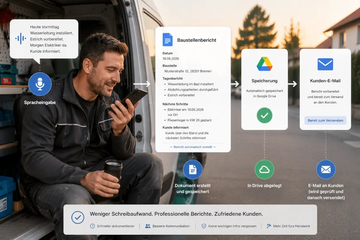Click the Google Drive logo above Speicherung
The image size is (360, 240).
click(264, 64)
